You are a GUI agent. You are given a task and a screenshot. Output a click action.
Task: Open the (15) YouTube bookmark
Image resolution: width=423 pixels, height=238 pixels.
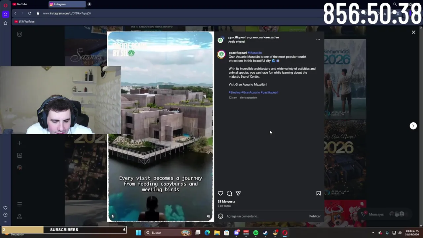pos(24,21)
